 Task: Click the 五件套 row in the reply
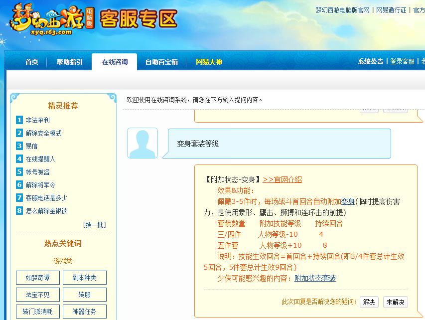(272, 245)
